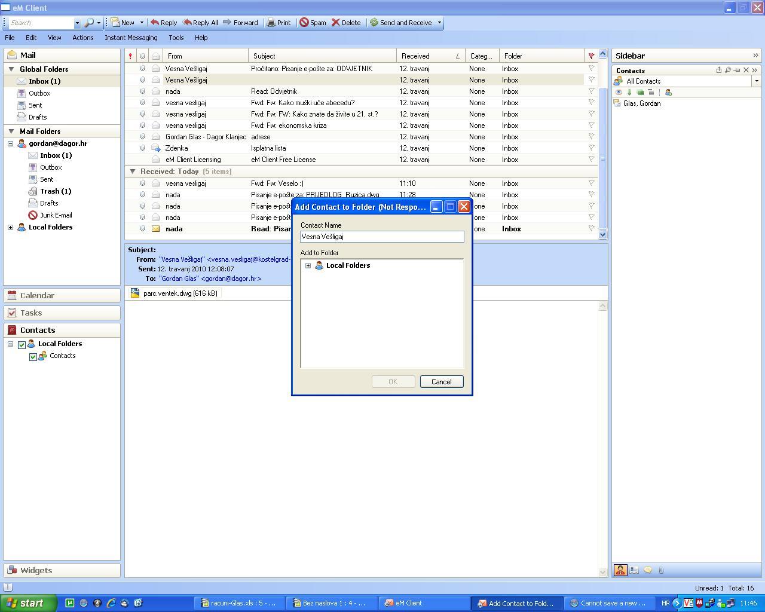Set a flag on the Zdenka message row
765x612 pixels.
click(591, 148)
